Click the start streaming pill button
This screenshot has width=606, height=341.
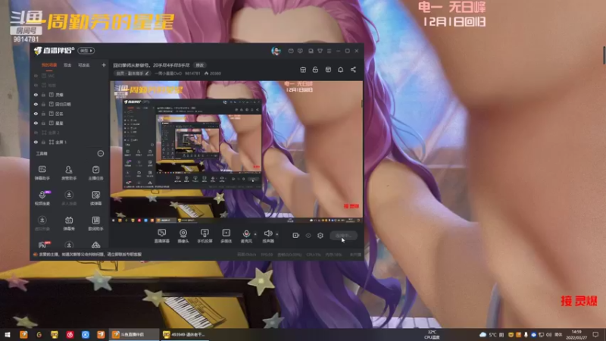tap(344, 236)
